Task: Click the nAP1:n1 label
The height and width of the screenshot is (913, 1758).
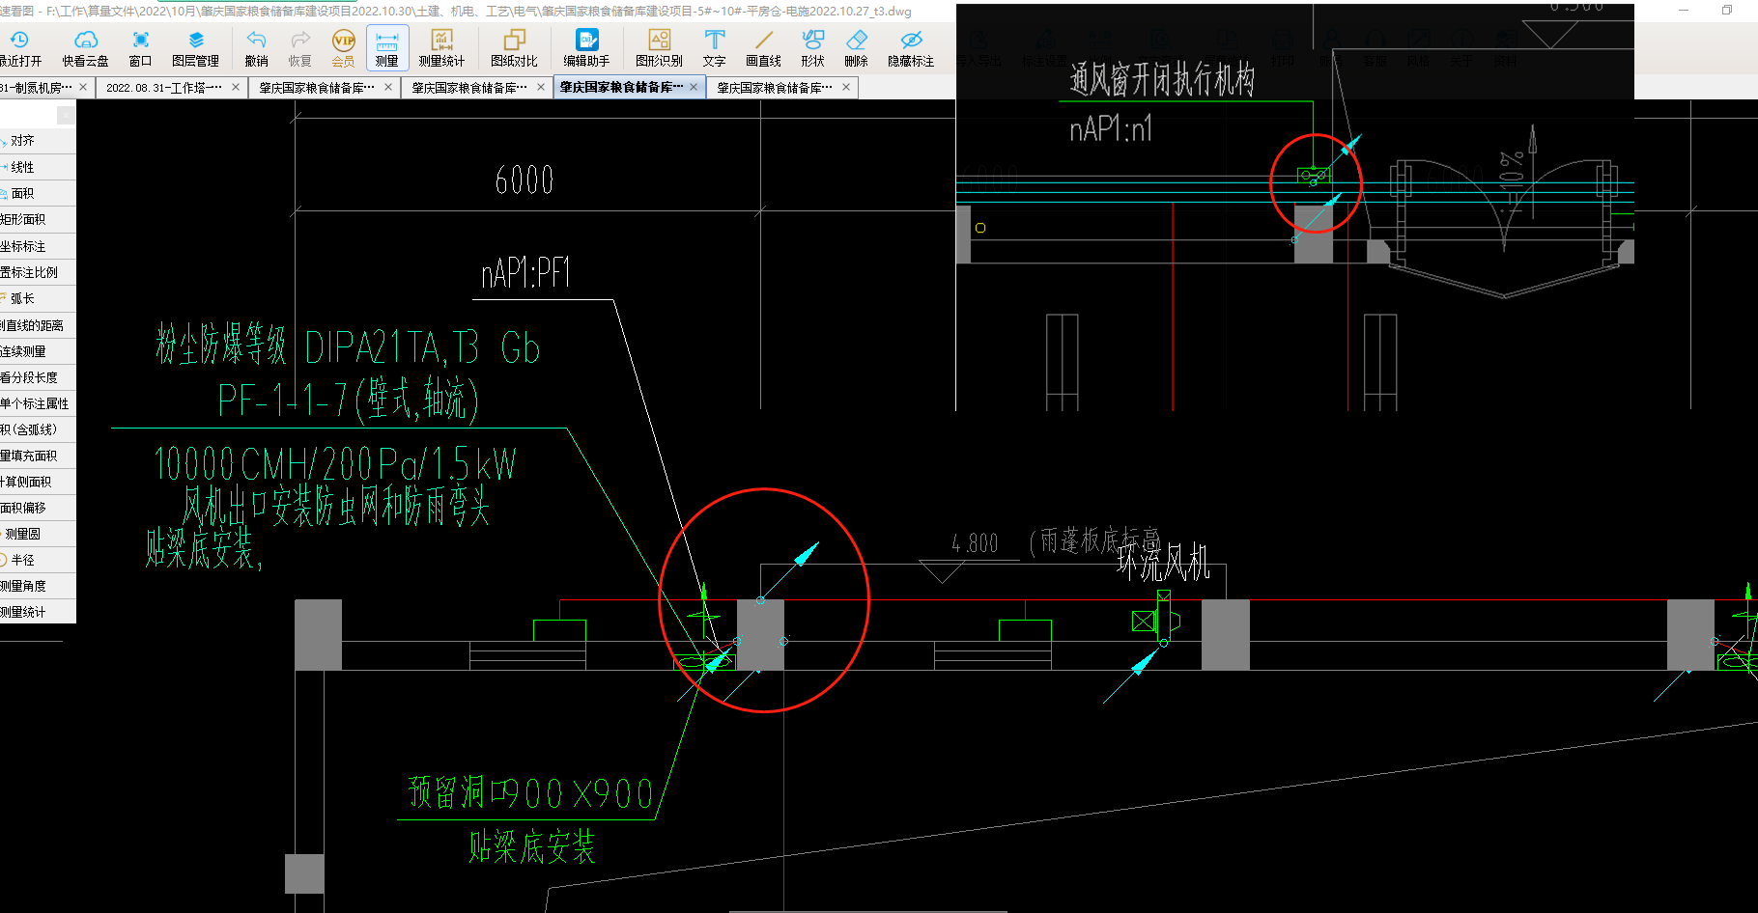Action: click(x=1111, y=128)
